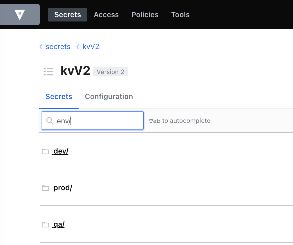
Task: Click inside the env/ search field
Action: (x=93, y=121)
